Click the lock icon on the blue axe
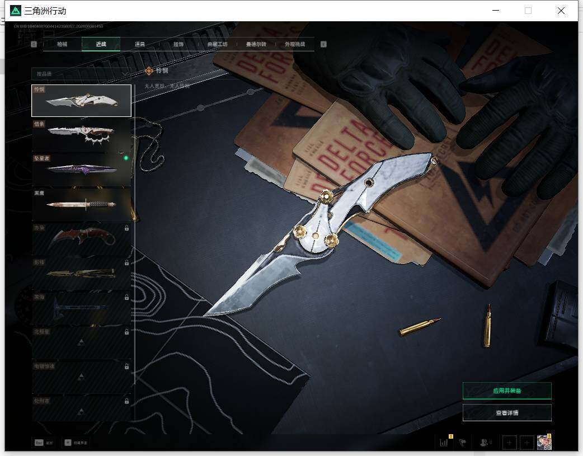This screenshot has width=583, height=456. pos(127,297)
